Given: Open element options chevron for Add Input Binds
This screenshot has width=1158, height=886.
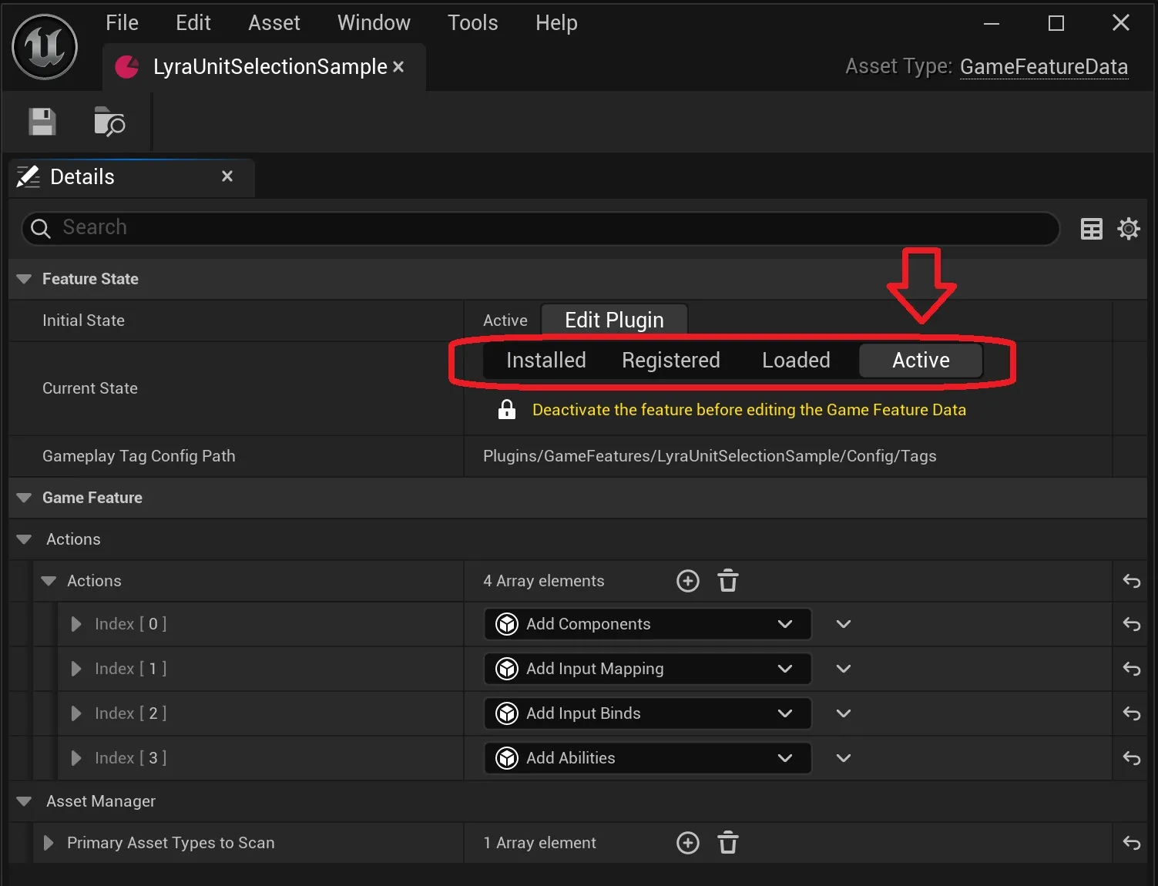Looking at the screenshot, I should (844, 713).
